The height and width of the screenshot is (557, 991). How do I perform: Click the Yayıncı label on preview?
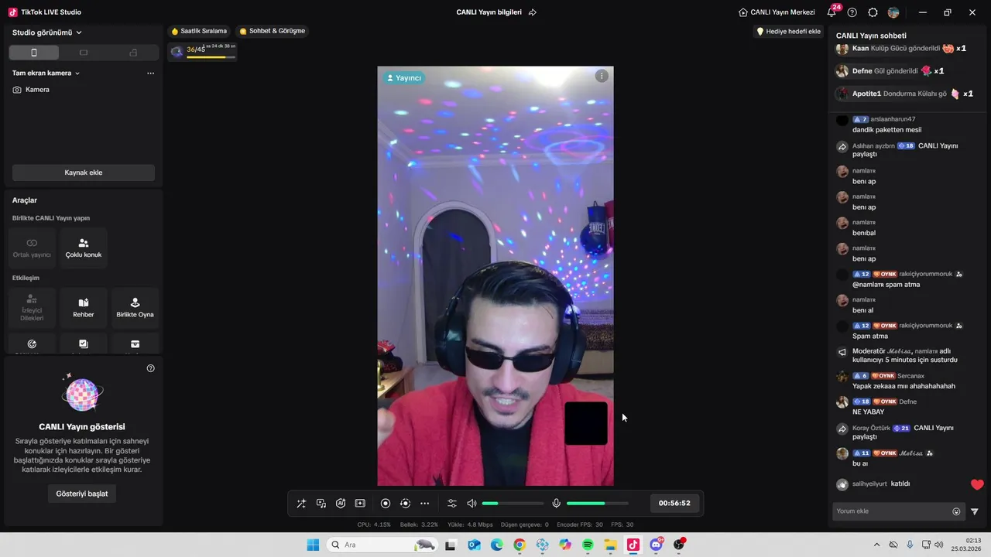coord(403,77)
